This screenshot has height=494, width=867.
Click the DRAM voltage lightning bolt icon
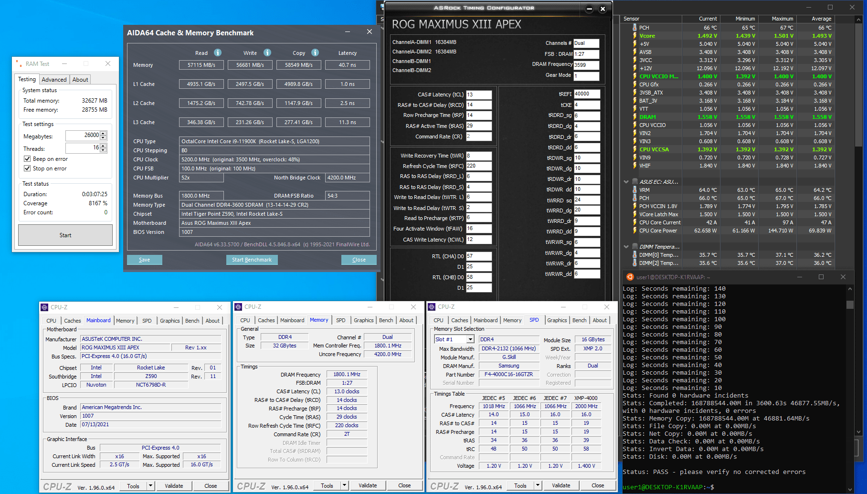[634, 117]
